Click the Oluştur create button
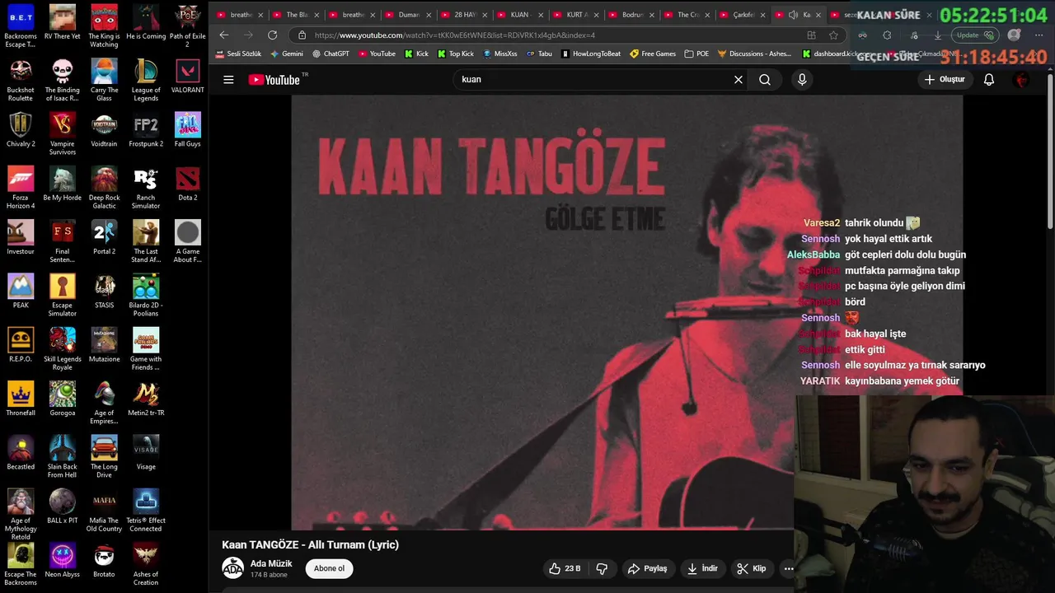Viewport: 1055px width, 593px height. (x=944, y=80)
